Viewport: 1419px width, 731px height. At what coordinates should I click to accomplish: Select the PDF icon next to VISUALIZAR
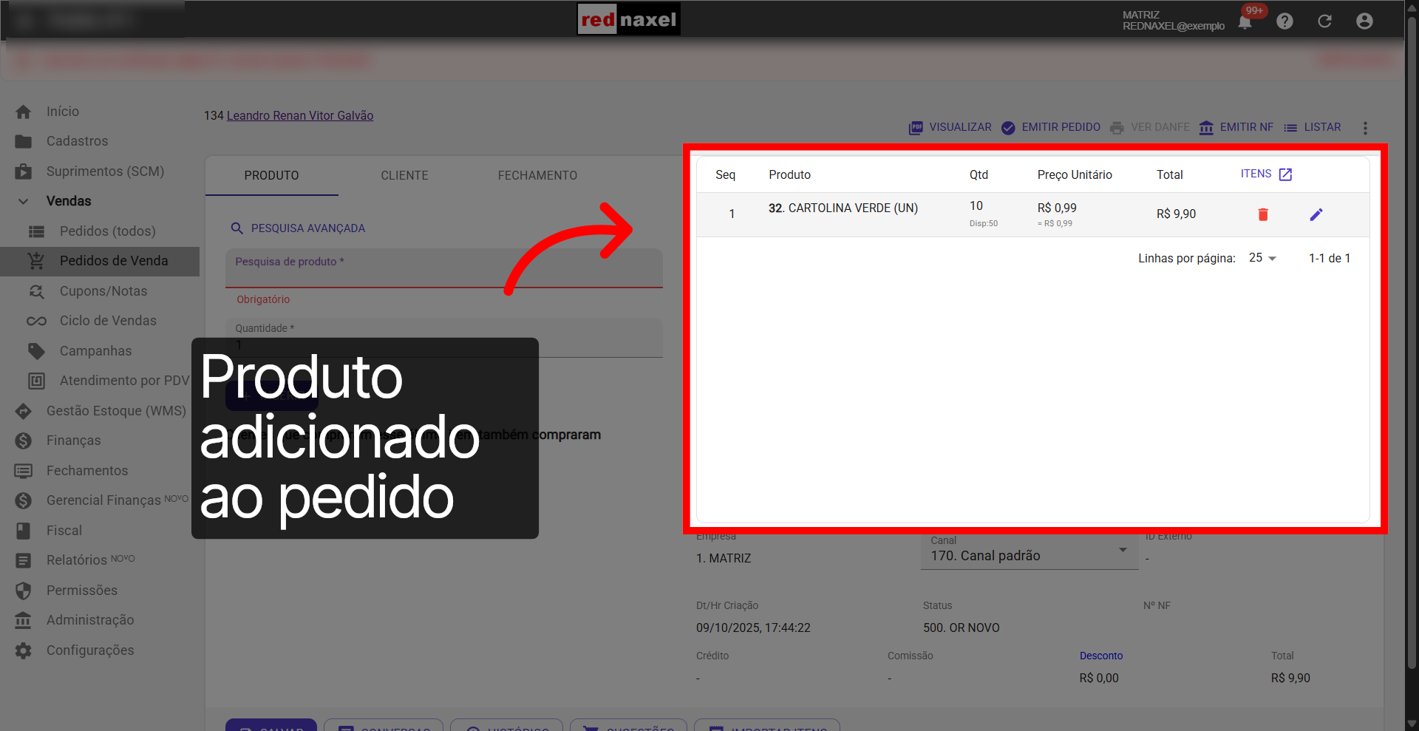pos(916,127)
